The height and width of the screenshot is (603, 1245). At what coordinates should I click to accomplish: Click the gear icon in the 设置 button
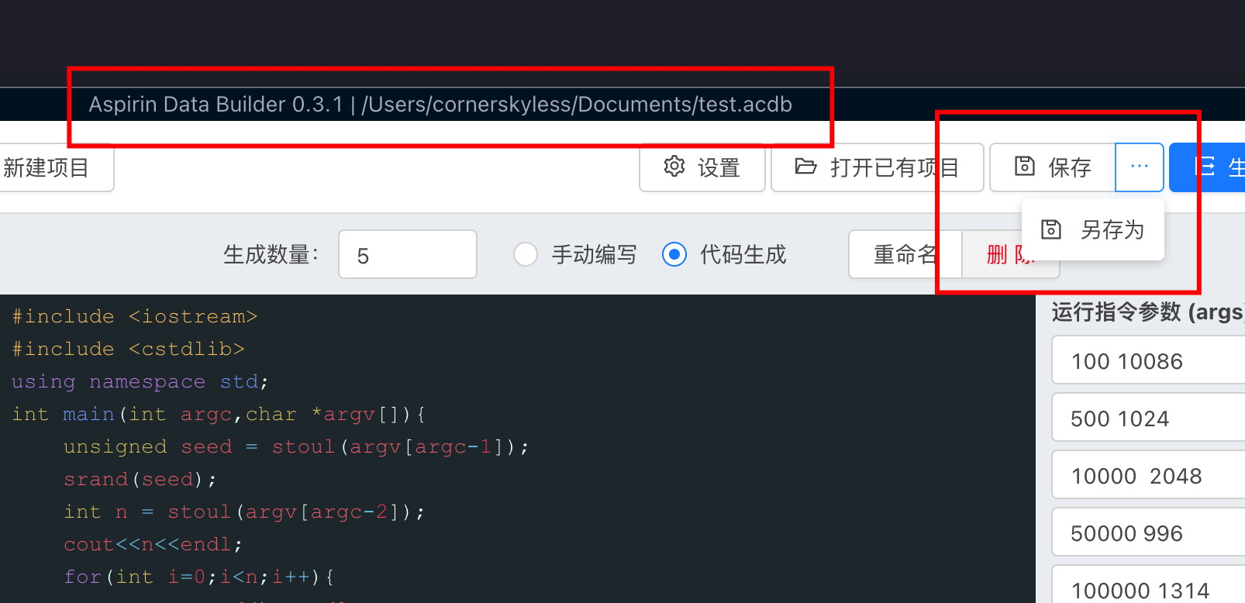674,167
